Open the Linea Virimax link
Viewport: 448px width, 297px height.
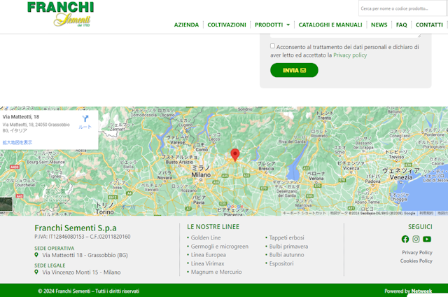tap(207, 263)
